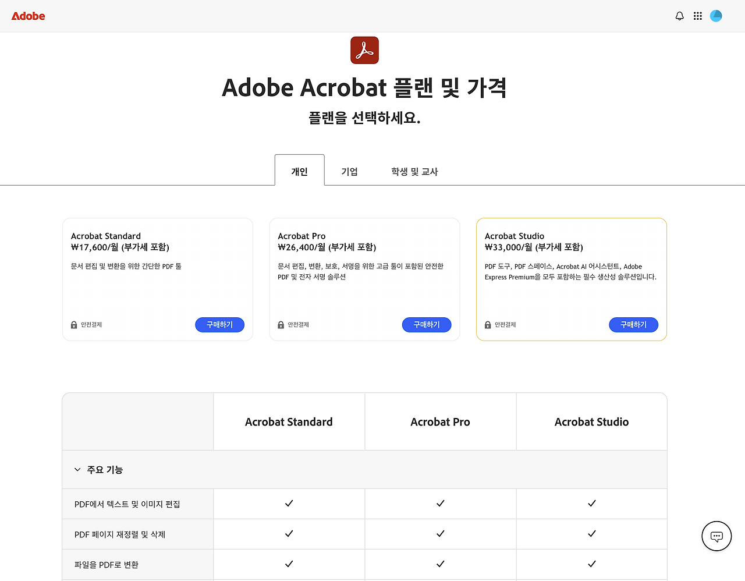This screenshot has height=581, width=745.
Task: Click 구매하기 for Acrobat Studio
Action: [633, 325]
